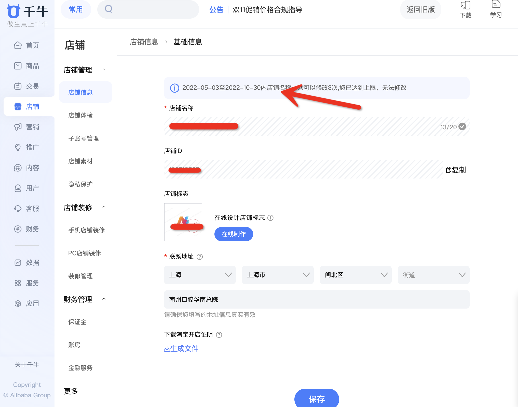This screenshot has width=518, height=407.
Task: Click the shop logo thumbnail
Action: click(x=183, y=222)
